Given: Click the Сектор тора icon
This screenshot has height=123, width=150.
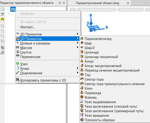Looking at the screenshot, I should (x=82, y=79).
